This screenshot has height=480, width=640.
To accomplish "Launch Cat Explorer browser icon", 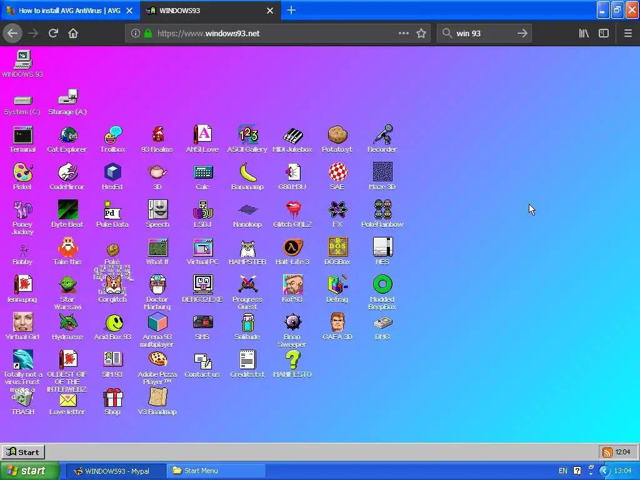I will (67, 139).
